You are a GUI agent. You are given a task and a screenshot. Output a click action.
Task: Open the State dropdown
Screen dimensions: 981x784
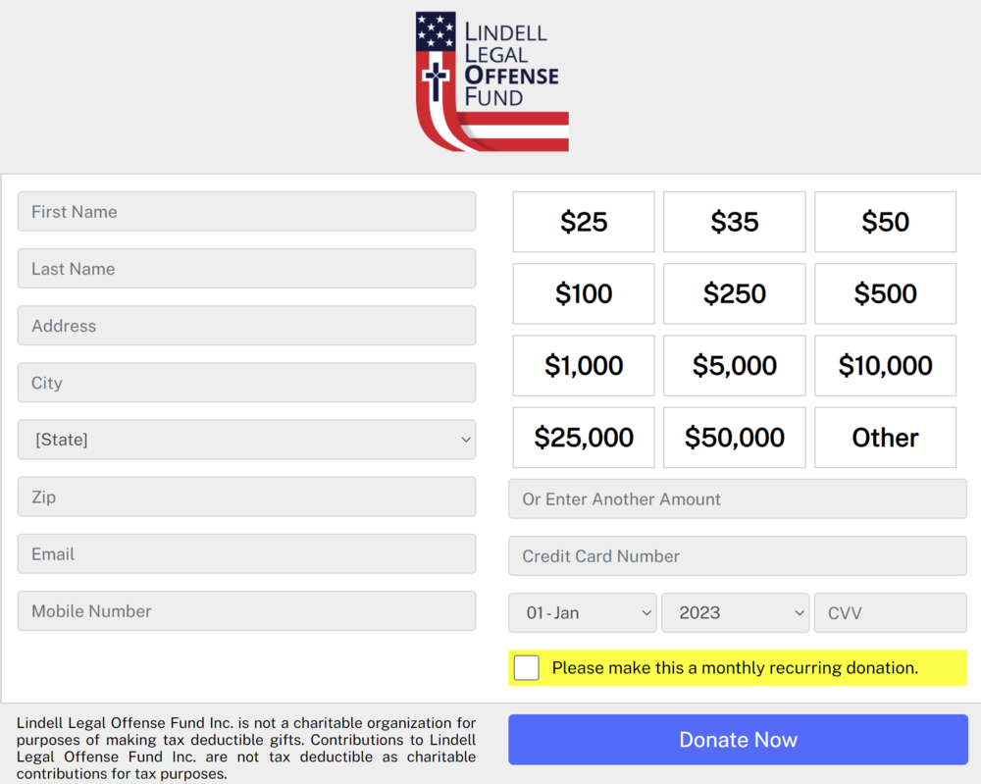(246, 440)
